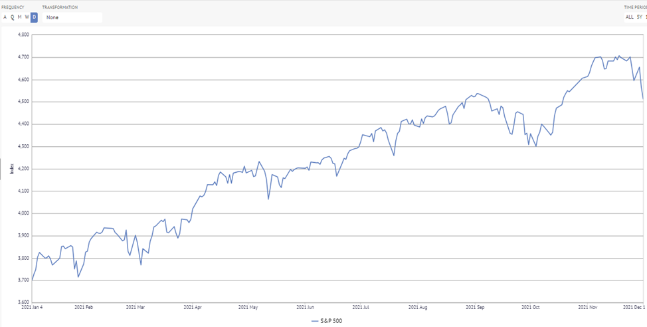Select the Daily (D) frequency button
Screen dimensions: 647x327
pyautogui.click(x=34, y=17)
